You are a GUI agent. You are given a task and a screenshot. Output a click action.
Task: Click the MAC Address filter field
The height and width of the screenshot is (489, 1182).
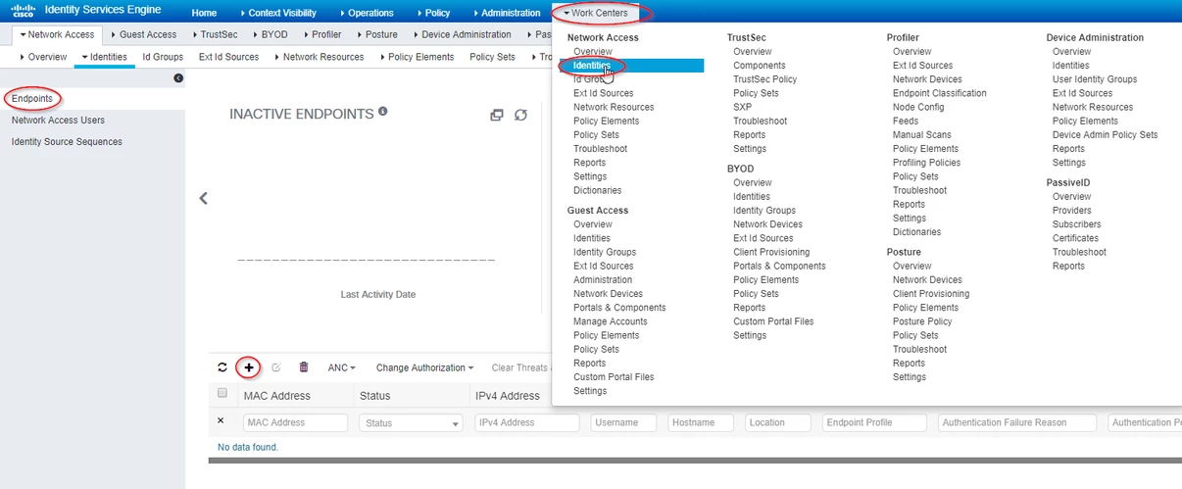296,423
